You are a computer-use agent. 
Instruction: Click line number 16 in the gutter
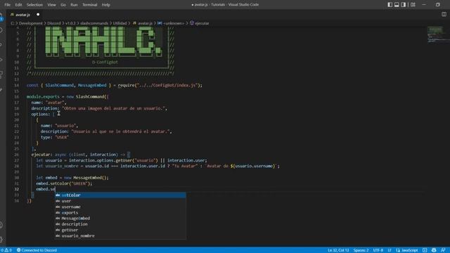pyautogui.click(x=17, y=97)
